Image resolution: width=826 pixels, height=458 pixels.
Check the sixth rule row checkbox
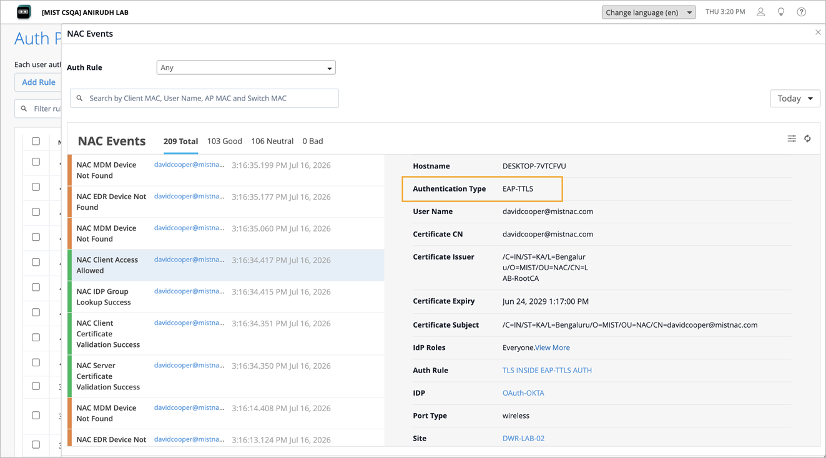coord(36,287)
